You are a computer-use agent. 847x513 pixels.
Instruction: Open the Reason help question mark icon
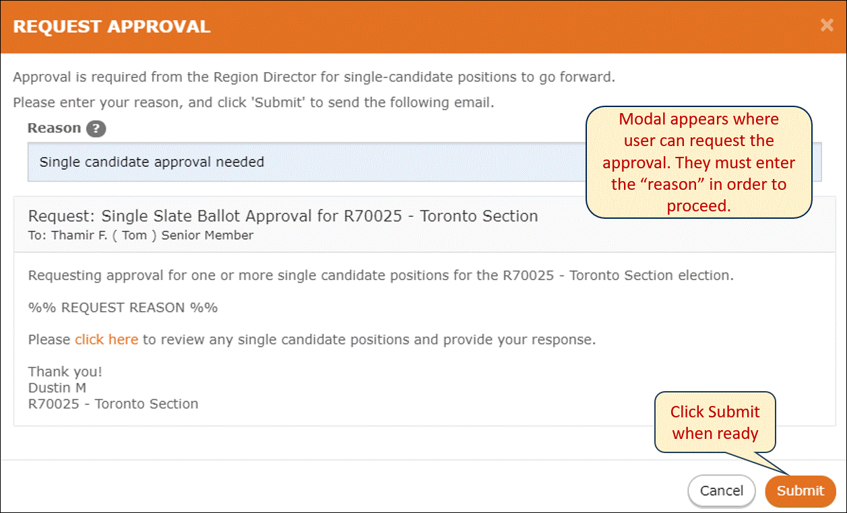[x=96, y=129]
